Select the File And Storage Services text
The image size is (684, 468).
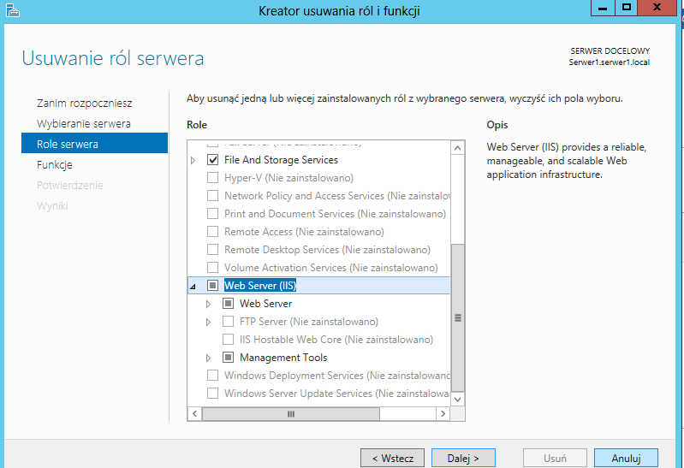coord(281,160)
